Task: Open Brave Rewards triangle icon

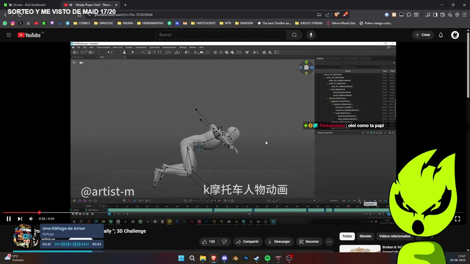Action: (345, 15)
